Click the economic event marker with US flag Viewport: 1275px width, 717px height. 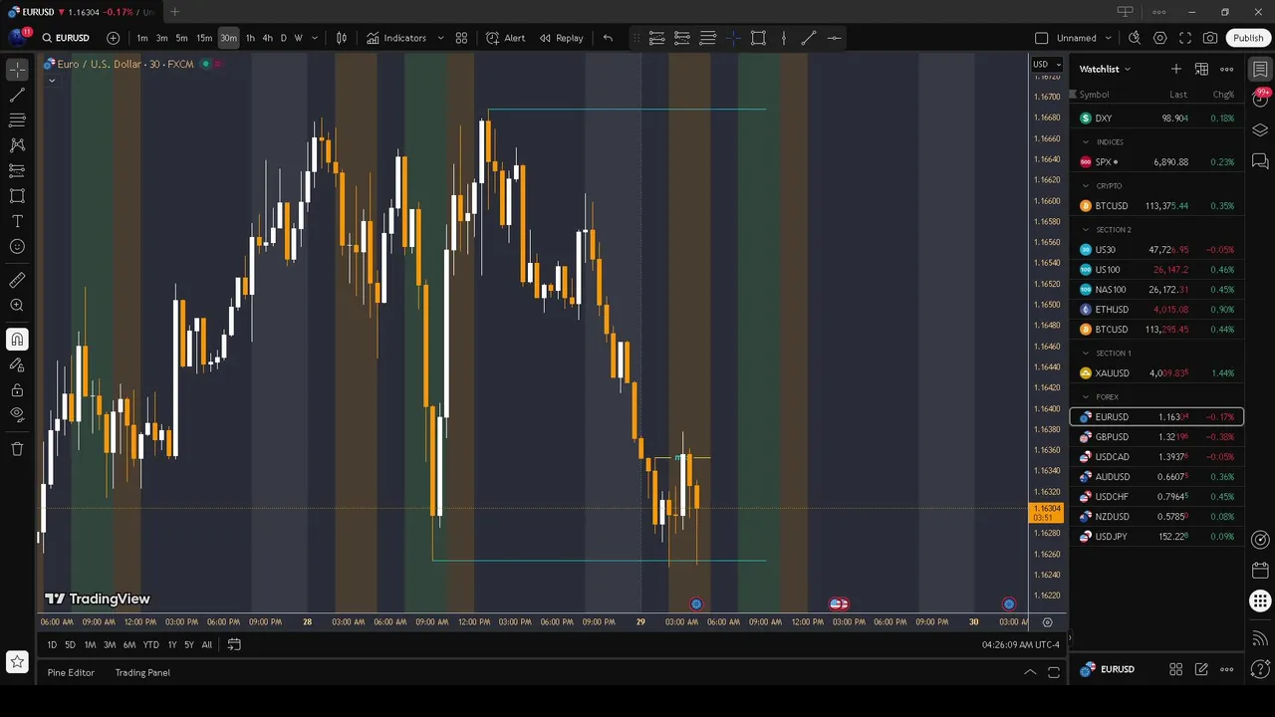839,603
